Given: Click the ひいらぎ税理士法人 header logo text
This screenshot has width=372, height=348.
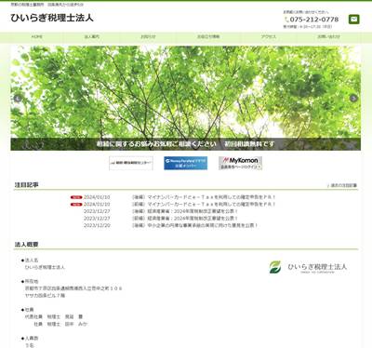Looking at the screenshot, I should click(52, 18).
